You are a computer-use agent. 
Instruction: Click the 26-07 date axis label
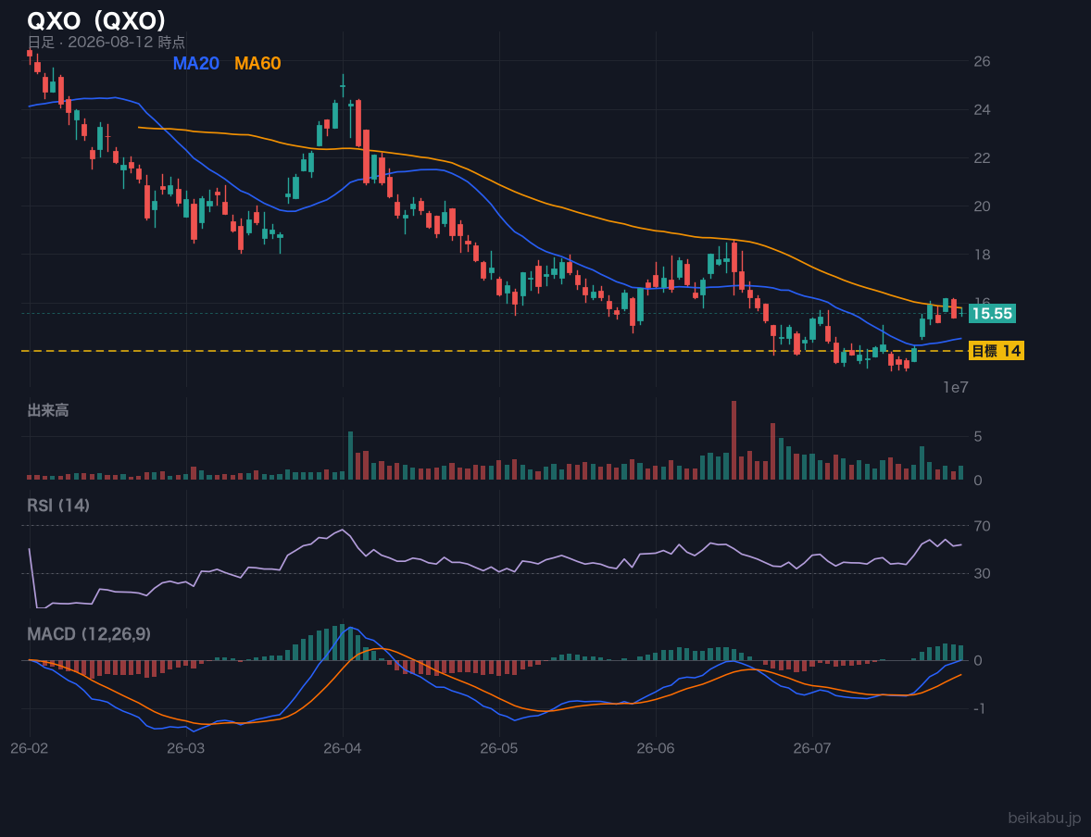coord(812,749)
